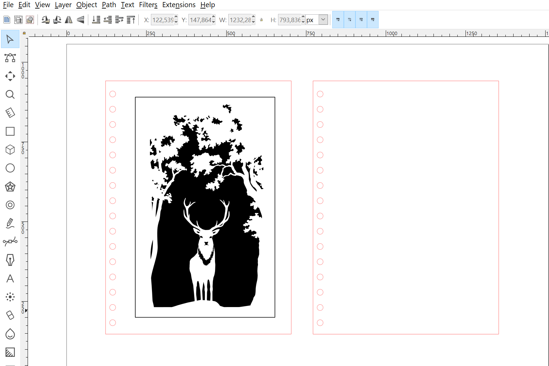Lower selection one step
549x366 pixels.
pos(108,20)
